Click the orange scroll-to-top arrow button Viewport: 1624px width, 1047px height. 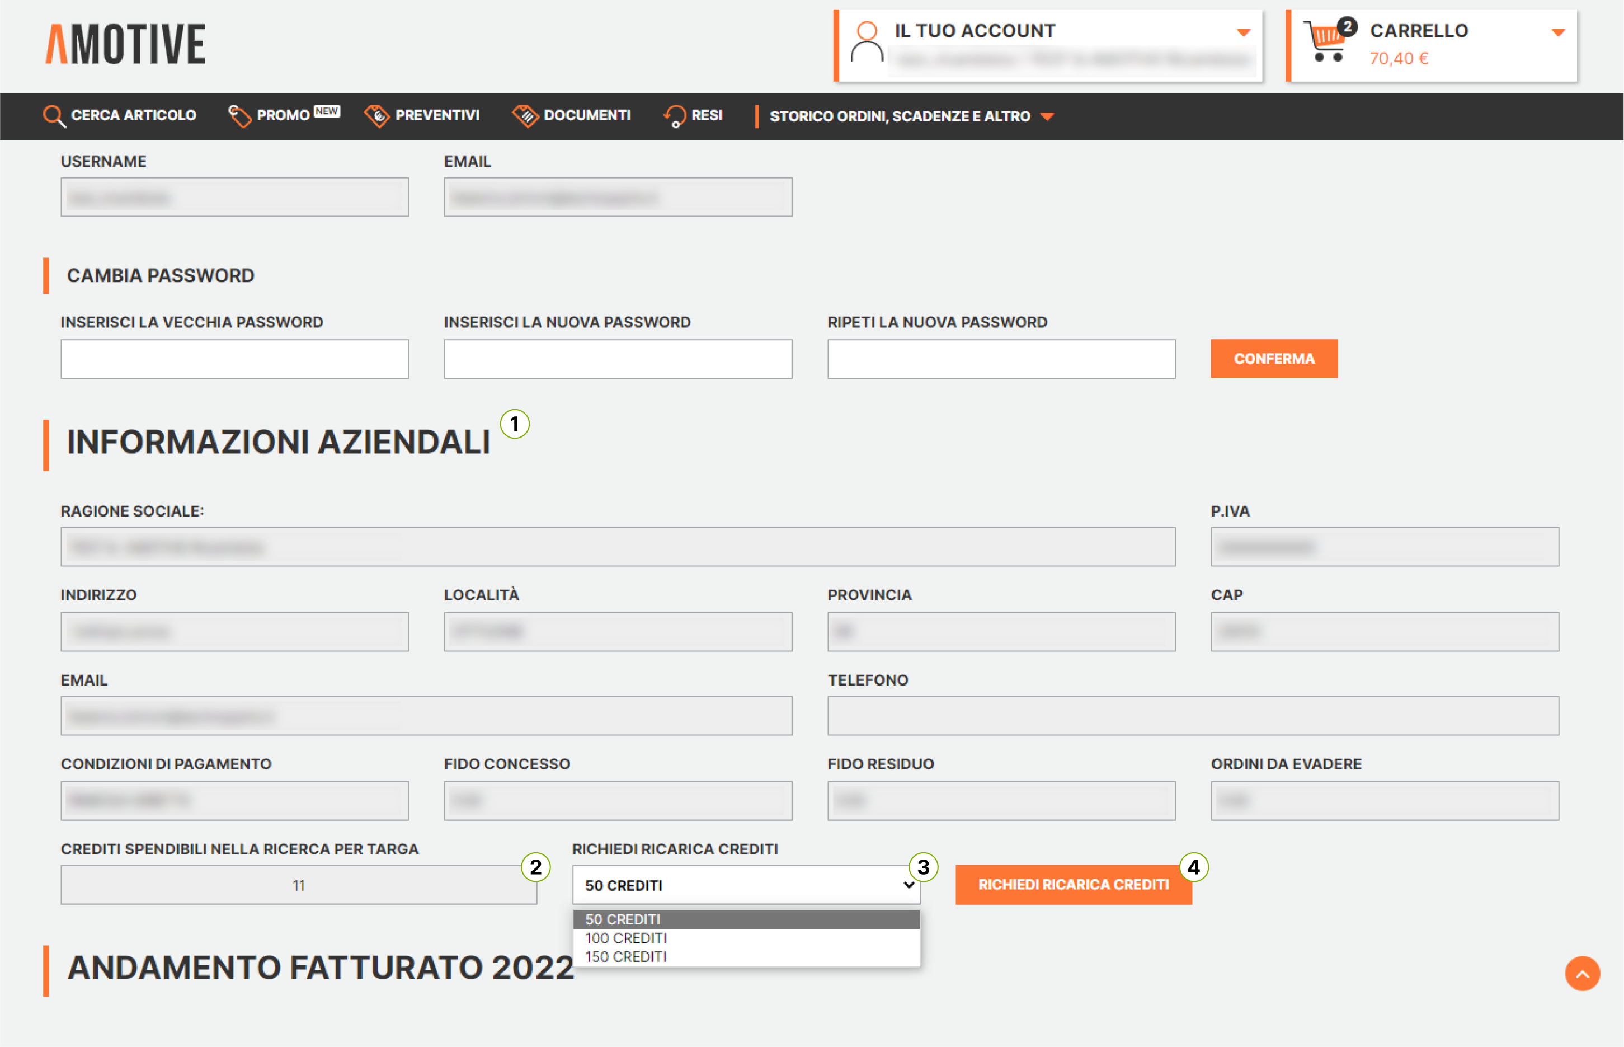1582,974
